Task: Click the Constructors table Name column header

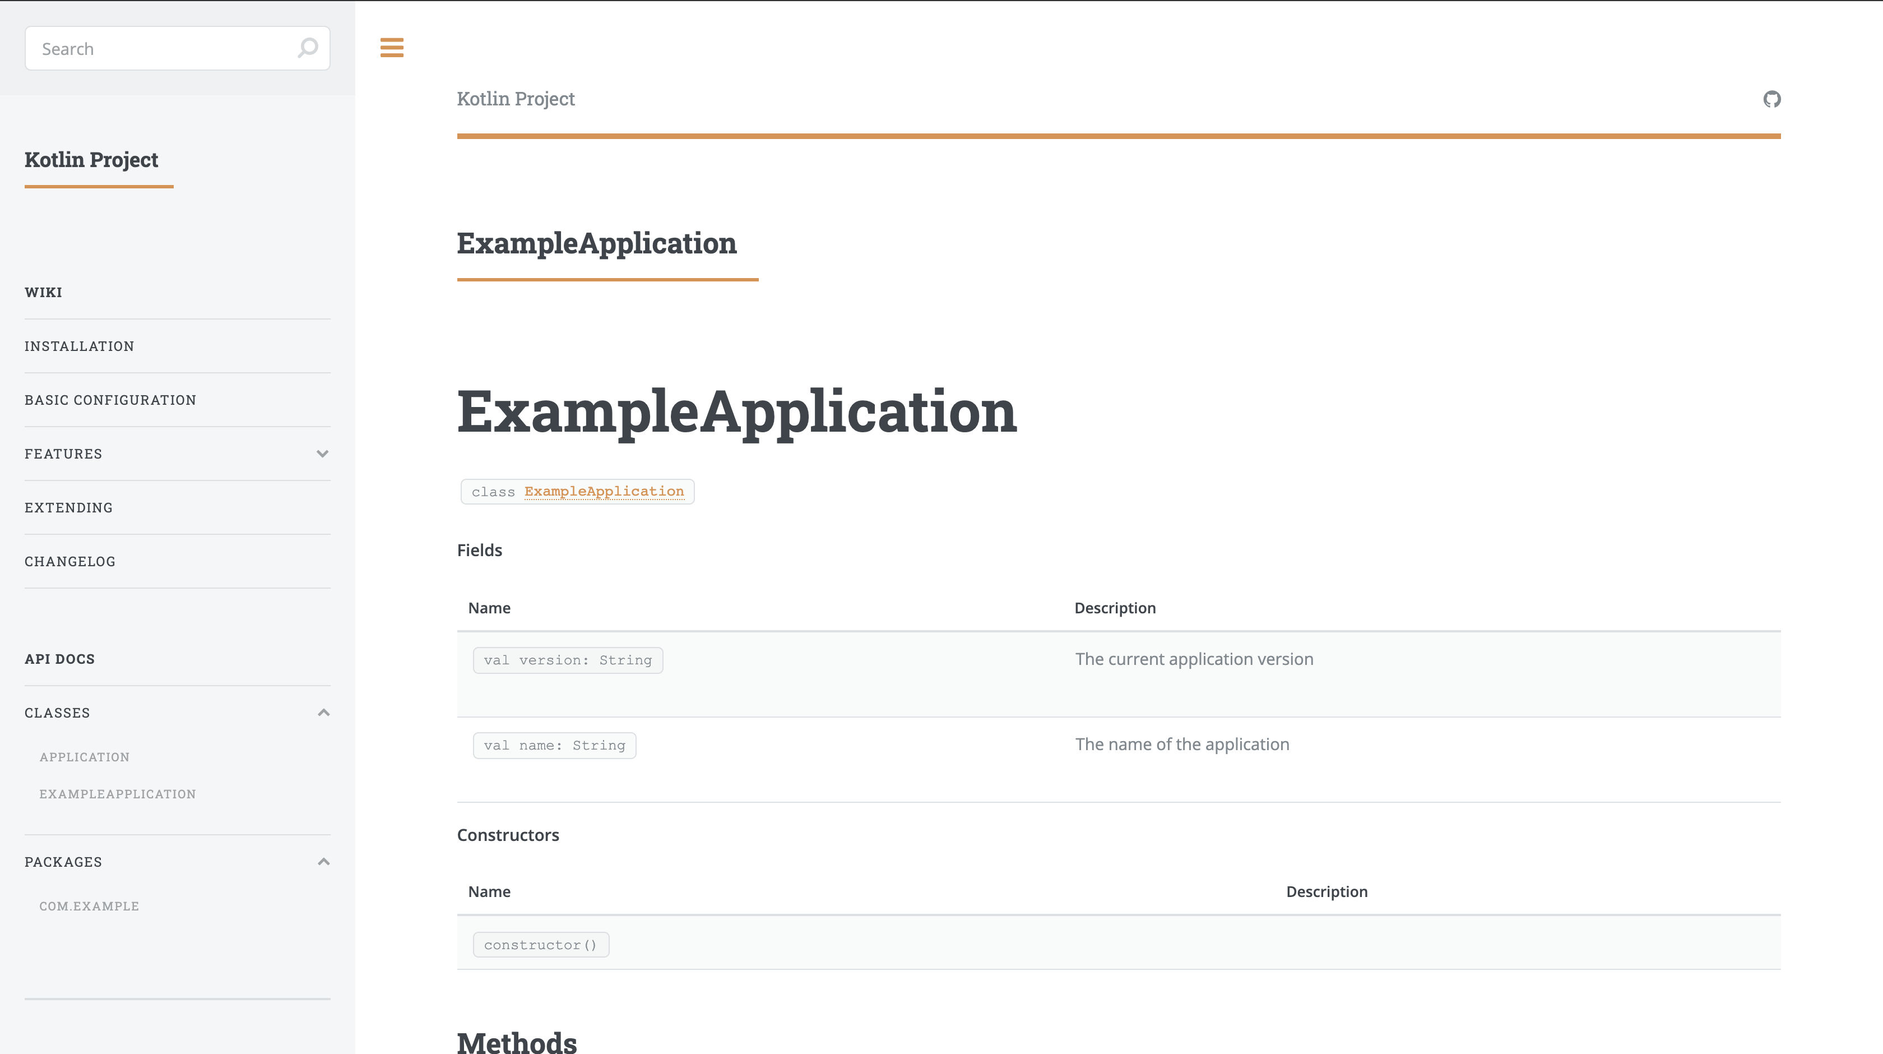Action: (490, 891)
